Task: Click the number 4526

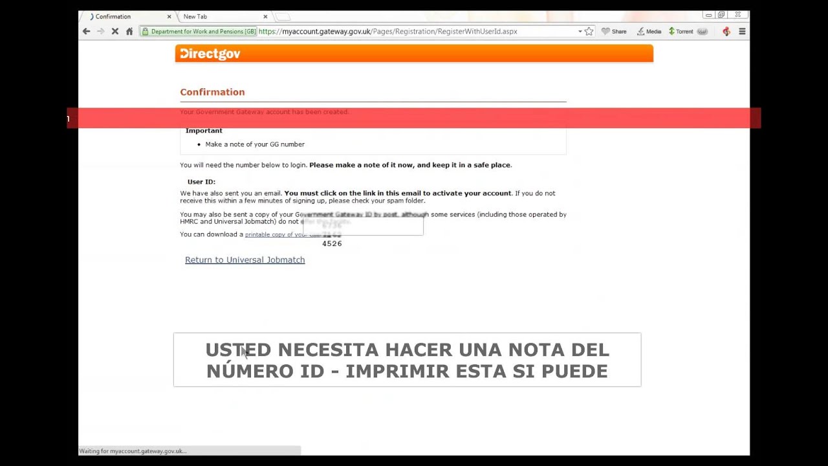Action: coord(332,243)
